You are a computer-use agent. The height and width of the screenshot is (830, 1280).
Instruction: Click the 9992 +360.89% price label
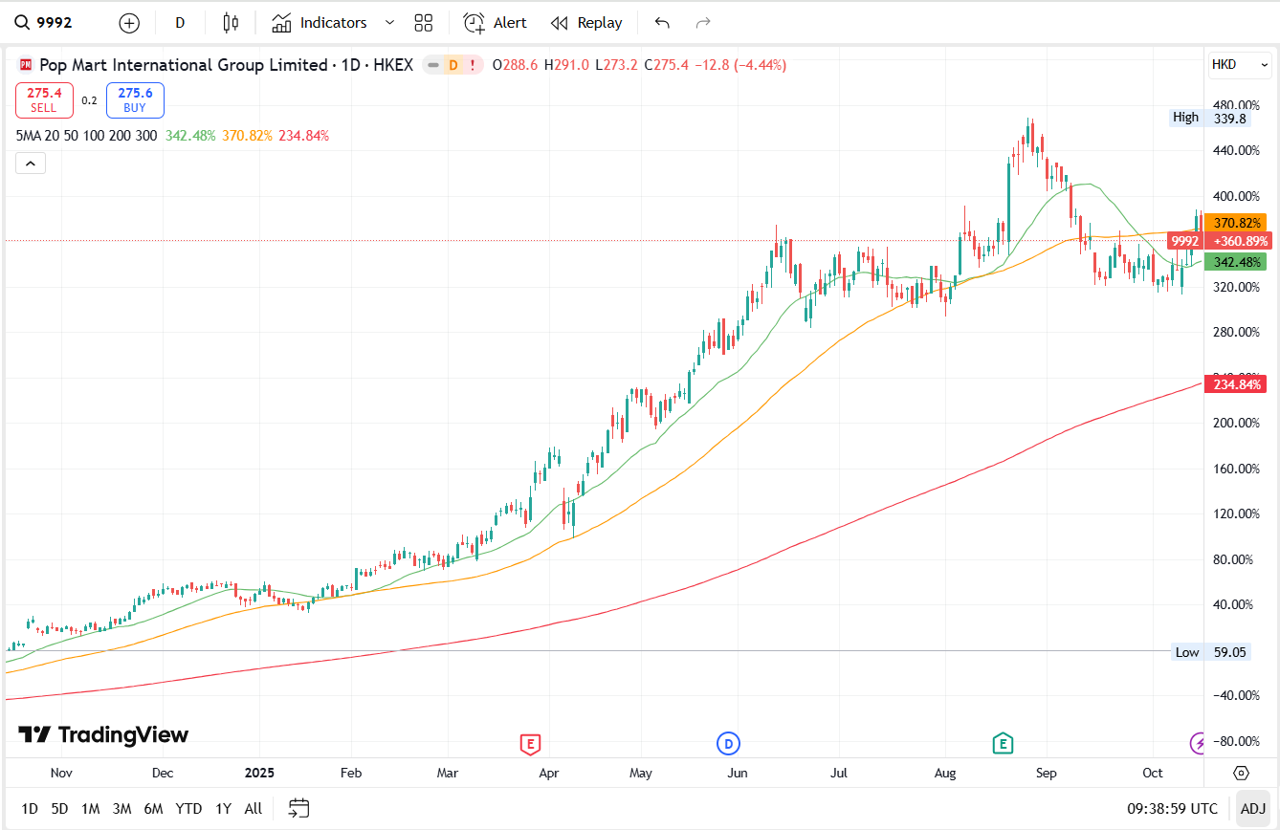[1219, 241]
